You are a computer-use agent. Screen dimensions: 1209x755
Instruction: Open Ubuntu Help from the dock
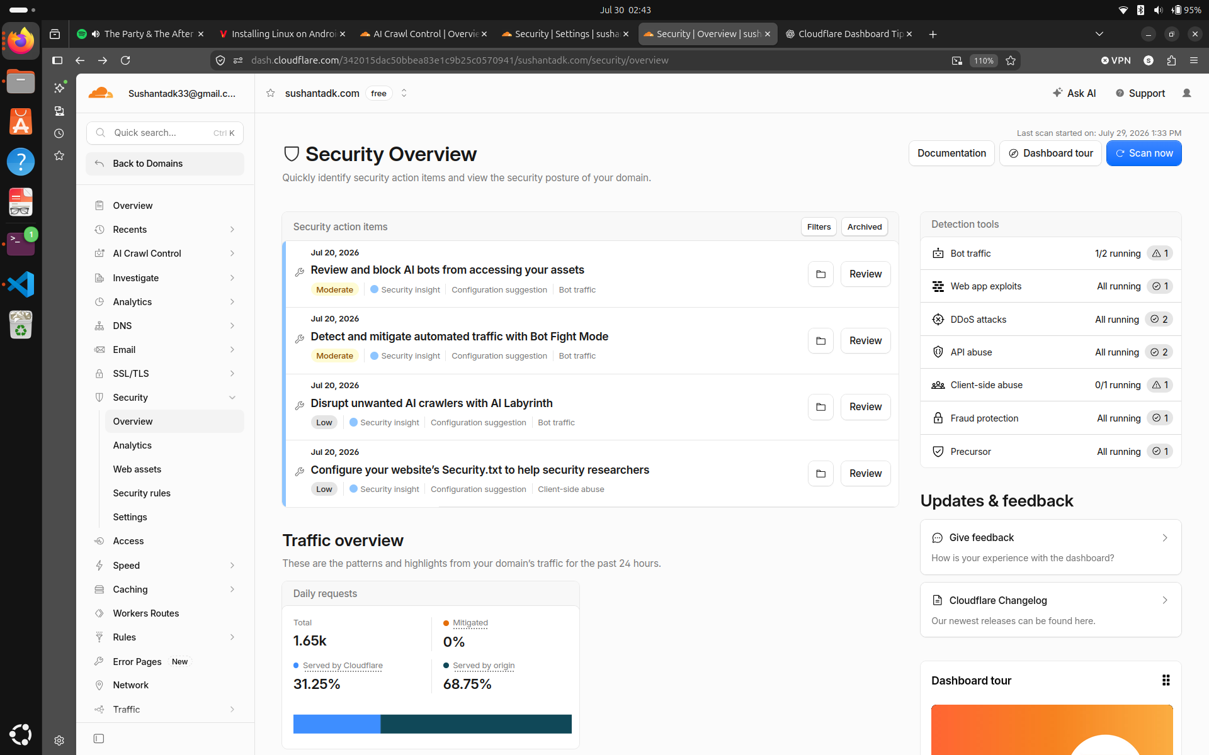pos(21,162)
